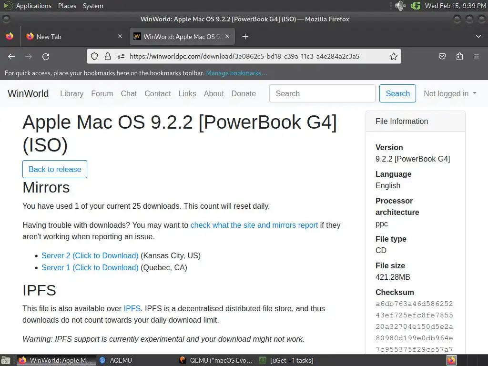
Task: View site security padlock info
Action: tap(108, 56)
